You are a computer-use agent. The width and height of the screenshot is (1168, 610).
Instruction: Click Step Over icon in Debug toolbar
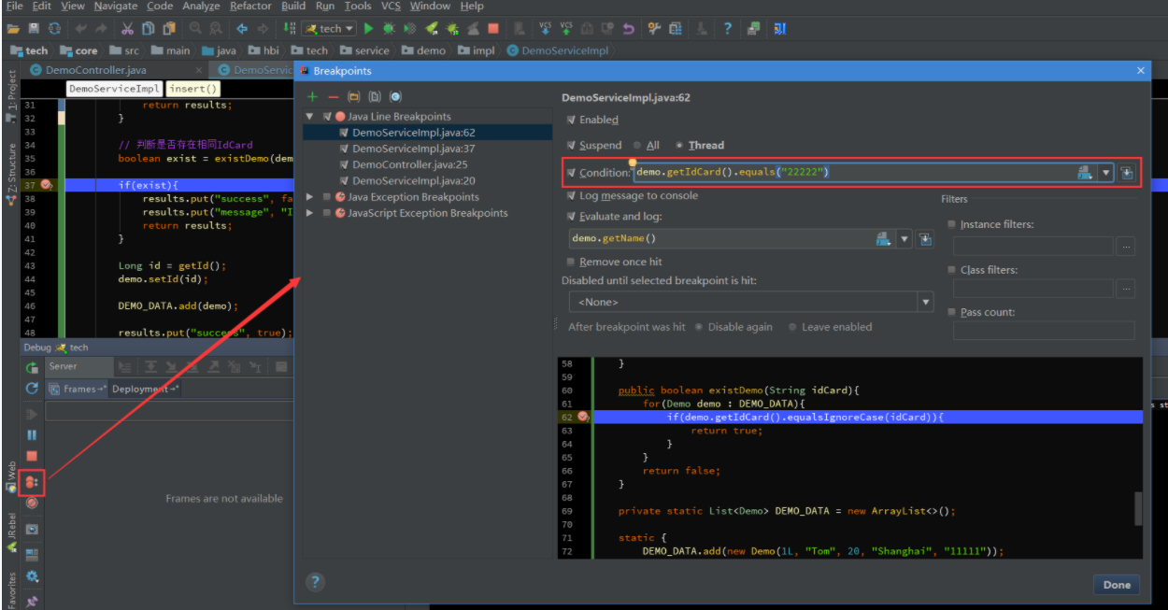tap(150, 367)
